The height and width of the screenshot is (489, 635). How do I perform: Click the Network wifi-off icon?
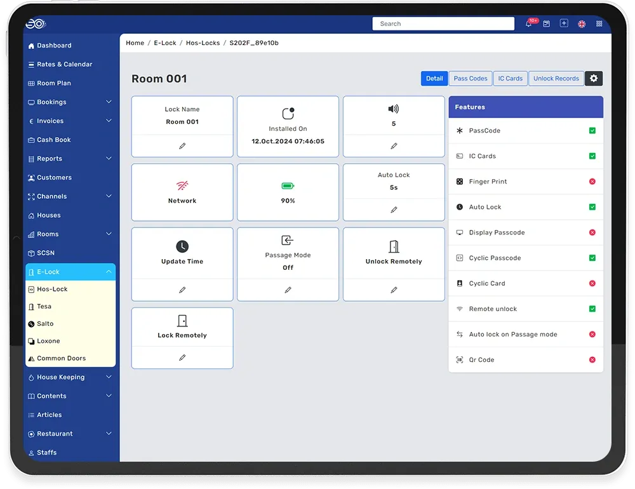tap(182, 185)
